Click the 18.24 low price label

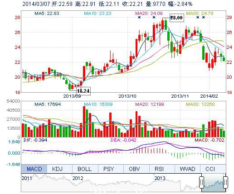click(x=83, y=91)
